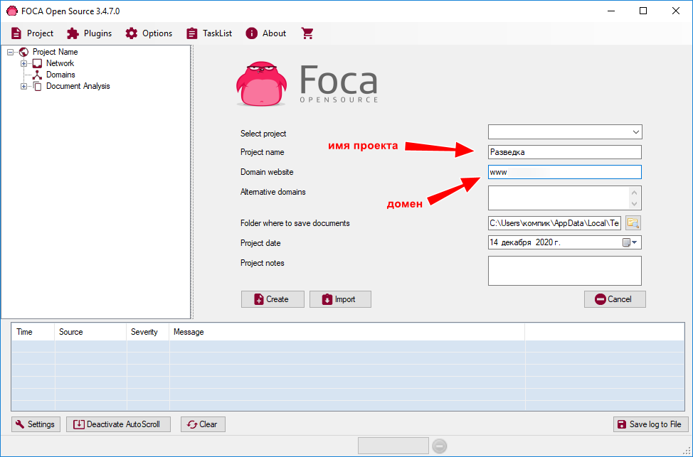The image size is (693, 457).
Task: Click the Document Analysis node icon
Action: pyautogui.click(x=38, y=87)
